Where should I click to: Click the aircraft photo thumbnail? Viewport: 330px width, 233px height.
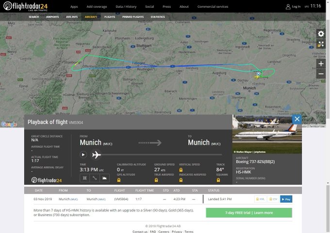[x=267, y=134]
